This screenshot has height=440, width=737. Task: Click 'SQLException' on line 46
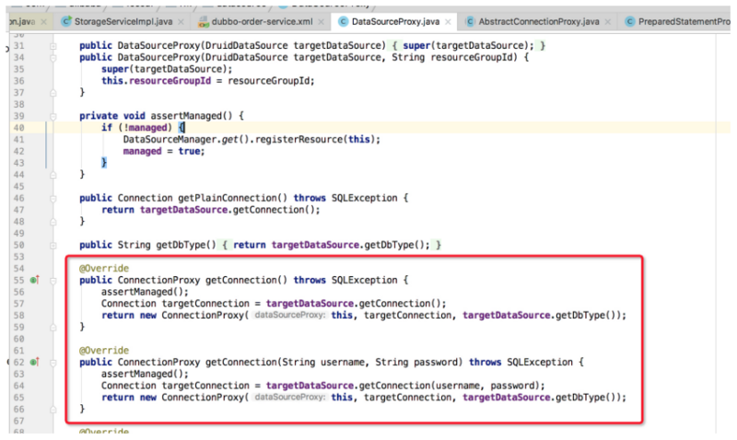click(x=364, y=198)
